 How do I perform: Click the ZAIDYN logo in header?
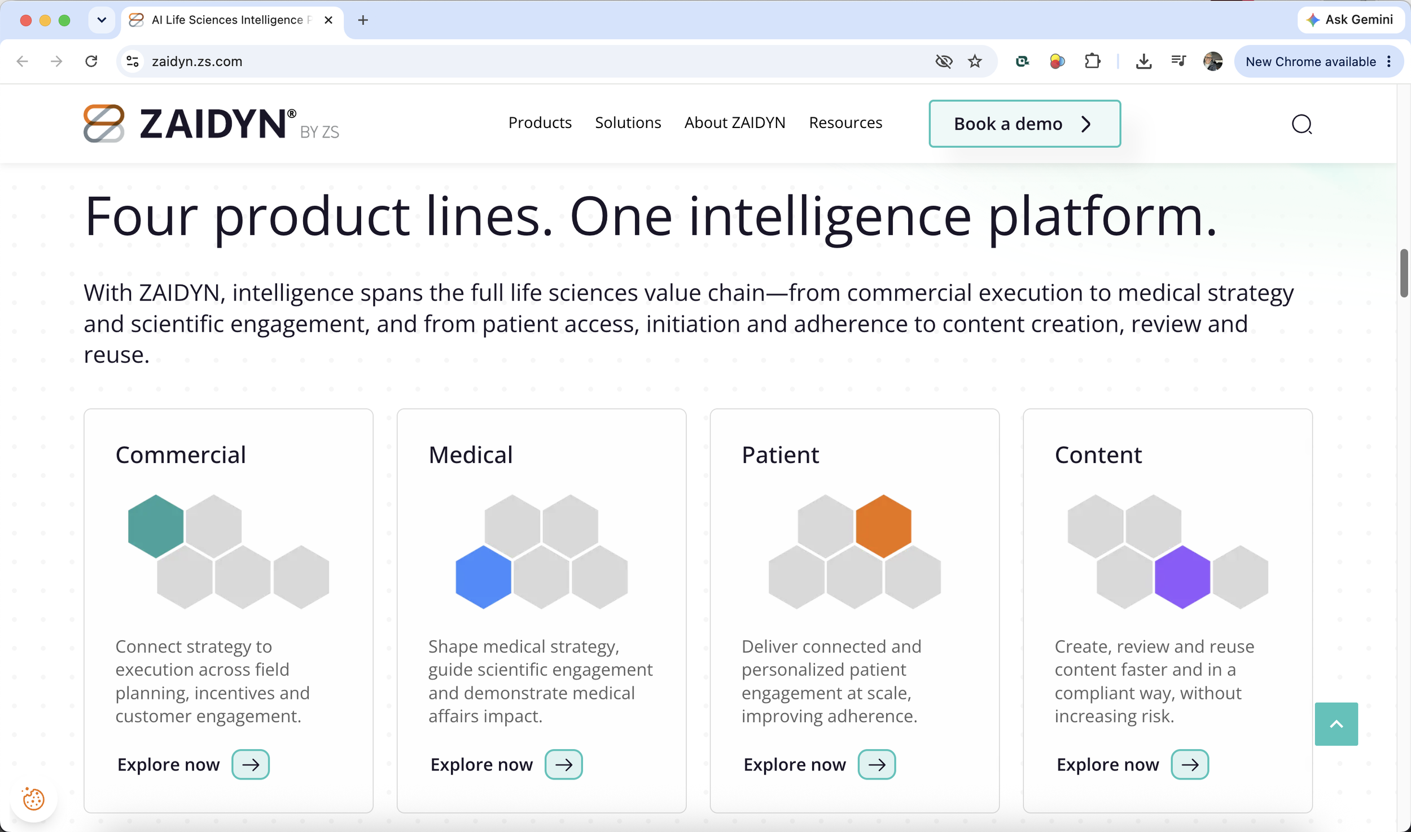pos(211,124)
